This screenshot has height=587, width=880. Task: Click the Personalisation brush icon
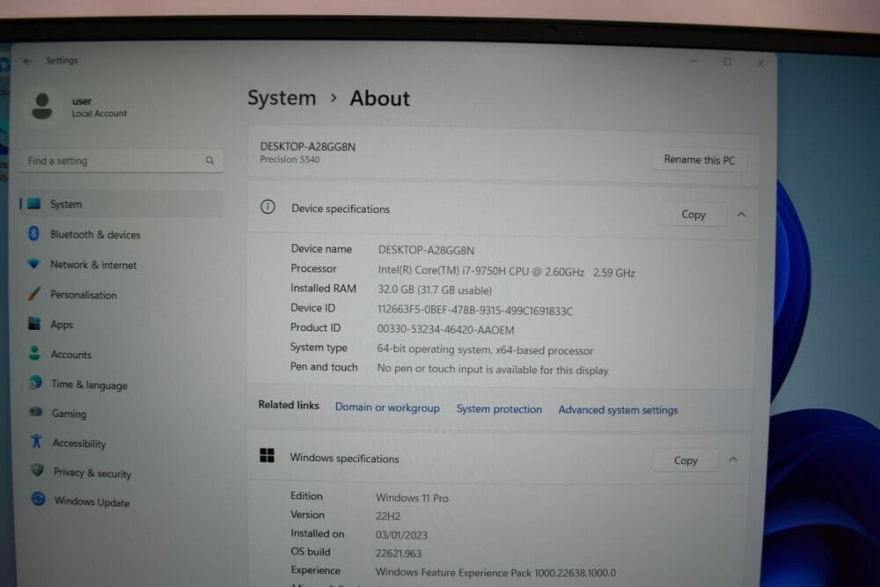coord(34,293)
